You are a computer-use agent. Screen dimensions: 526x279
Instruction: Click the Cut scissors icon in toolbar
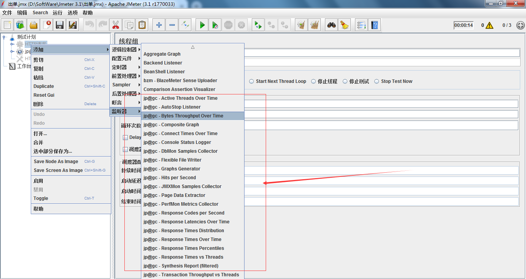pyautogui.click(x=115, y=25)
